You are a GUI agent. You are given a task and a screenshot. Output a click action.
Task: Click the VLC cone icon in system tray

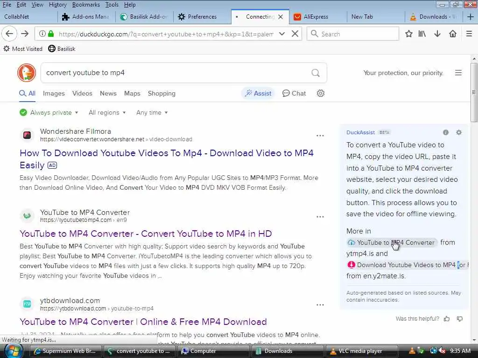[x=412, y=351]
